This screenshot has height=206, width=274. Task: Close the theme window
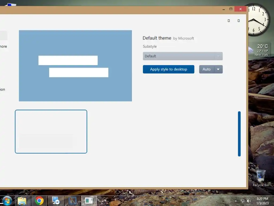coord(241,9)
